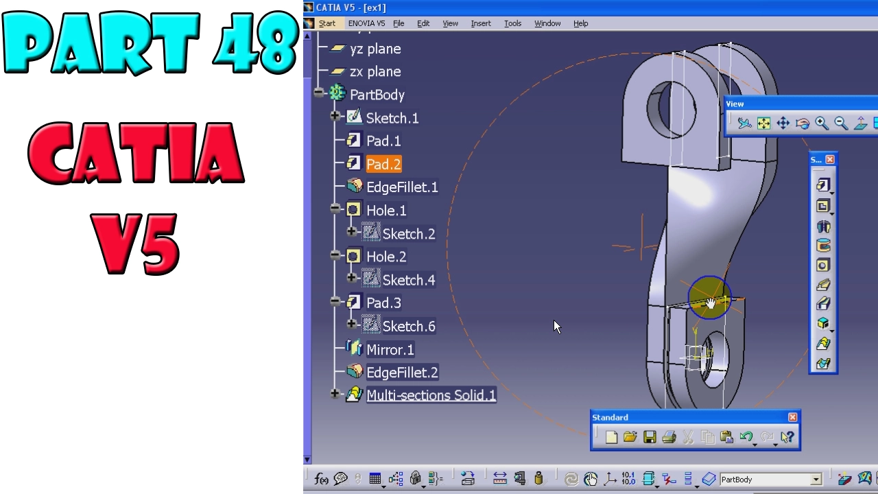This screenshot has height=494, width=878.
Task: Click the scroll down arrow under the tree
Action: [307, 460]
